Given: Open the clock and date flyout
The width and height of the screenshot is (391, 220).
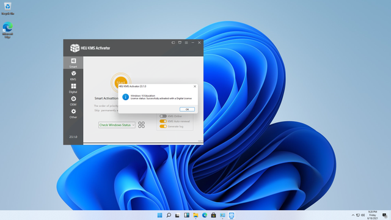Looking at the screenshot, I should (372, 215).
